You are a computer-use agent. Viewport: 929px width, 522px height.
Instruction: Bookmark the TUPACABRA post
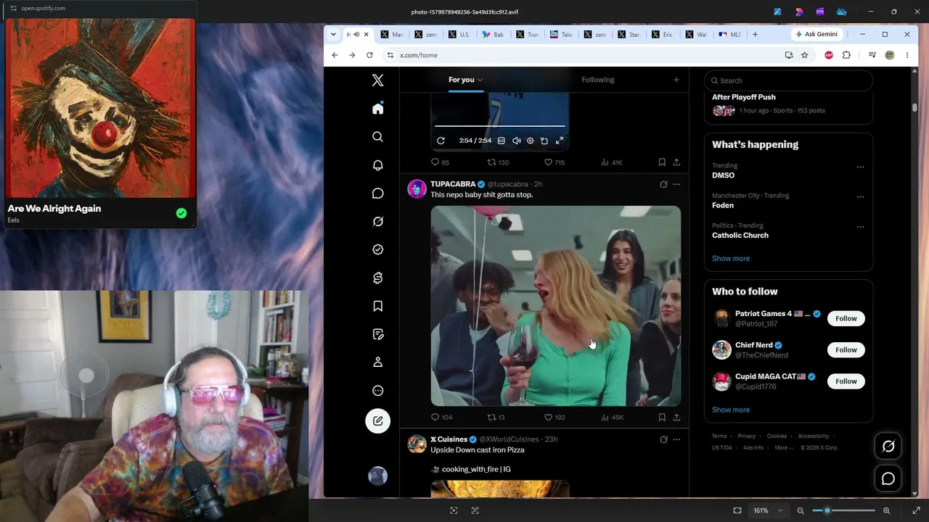[662, 418]
